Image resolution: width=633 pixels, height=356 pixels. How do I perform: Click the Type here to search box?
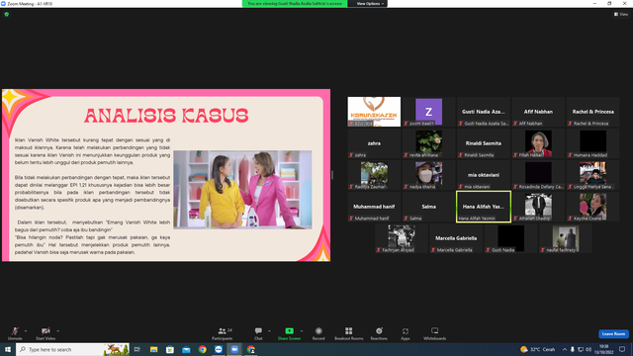click(72, 349)
